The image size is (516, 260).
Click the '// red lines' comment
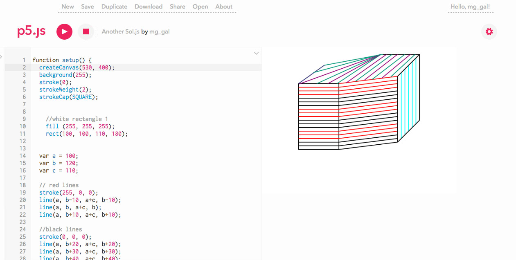pyautogui.click(x=59, y=185)
